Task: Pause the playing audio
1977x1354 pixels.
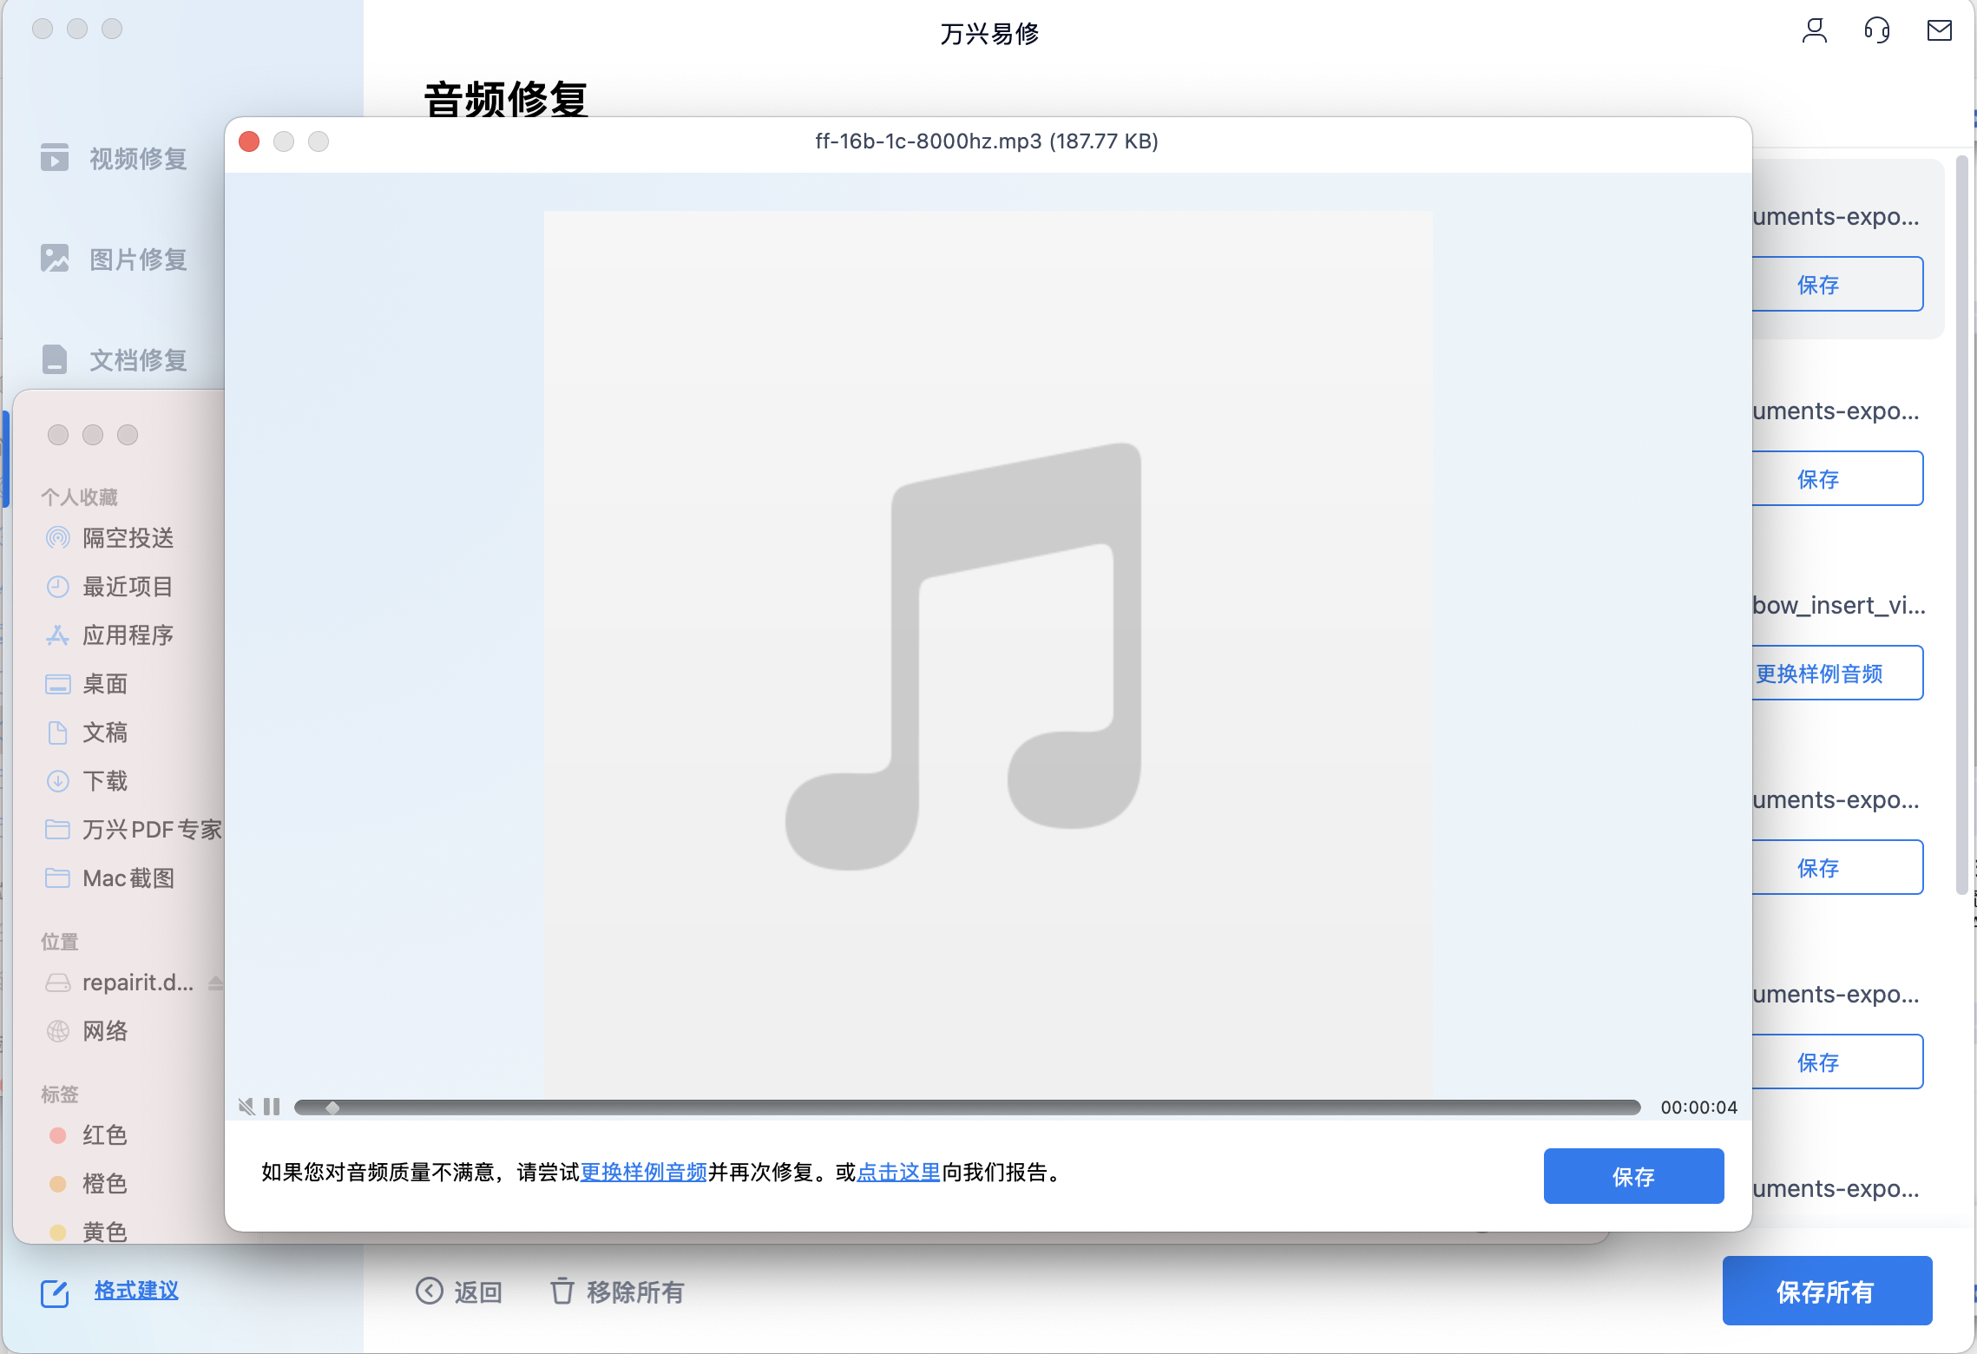Action: pos(272,1107)
